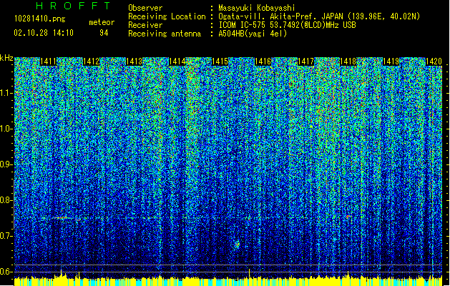
Task: Click the 1416 time marker
Action: click(263, 61)
